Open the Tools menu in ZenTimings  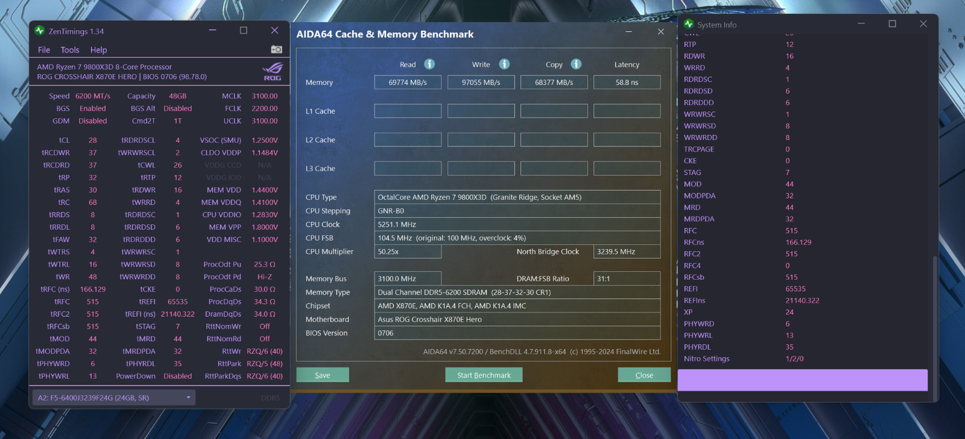click(70, 50)
